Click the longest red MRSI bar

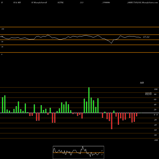[x=112, y=121]
